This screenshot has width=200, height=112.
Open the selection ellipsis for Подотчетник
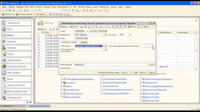point(104,46)
